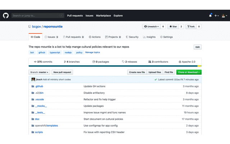Viewport: 230px width, 144px height.
Task: View the fork count 0
Action: point(199,26)
